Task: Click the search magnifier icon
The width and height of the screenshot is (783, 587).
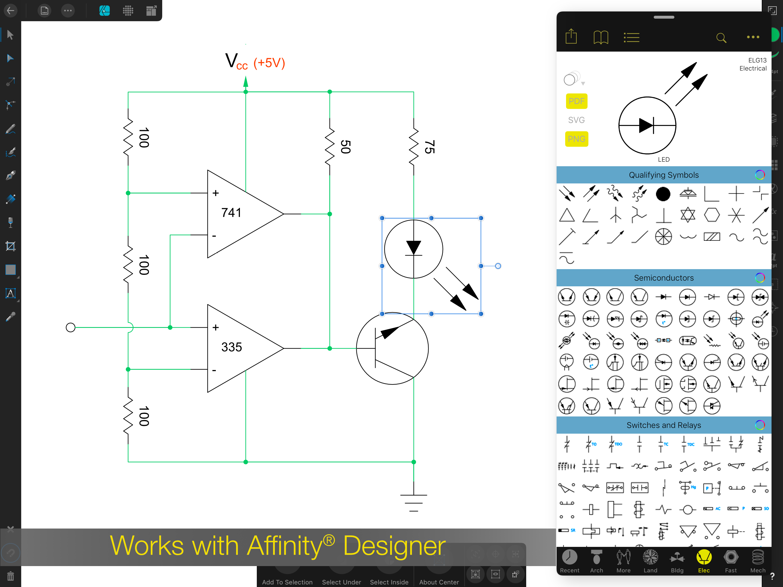Action: [x=721, y=38]
